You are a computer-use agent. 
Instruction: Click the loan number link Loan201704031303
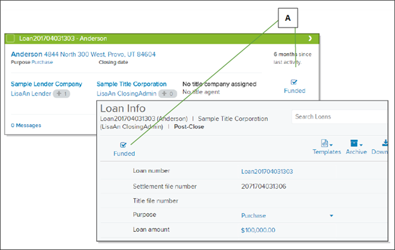click(267, 172)
